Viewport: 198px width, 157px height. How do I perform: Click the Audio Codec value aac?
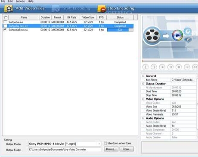click(x=183, y=122)
